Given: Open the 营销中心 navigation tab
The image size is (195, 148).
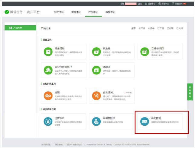Looking at the screenshot, I should point(76,12).
